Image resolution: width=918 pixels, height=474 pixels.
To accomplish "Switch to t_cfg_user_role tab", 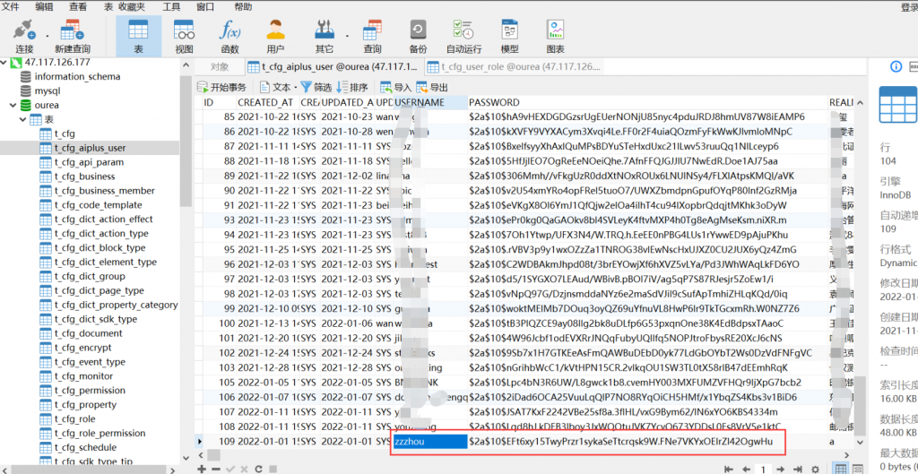I will pyautogui.click(x=514, y=66).
